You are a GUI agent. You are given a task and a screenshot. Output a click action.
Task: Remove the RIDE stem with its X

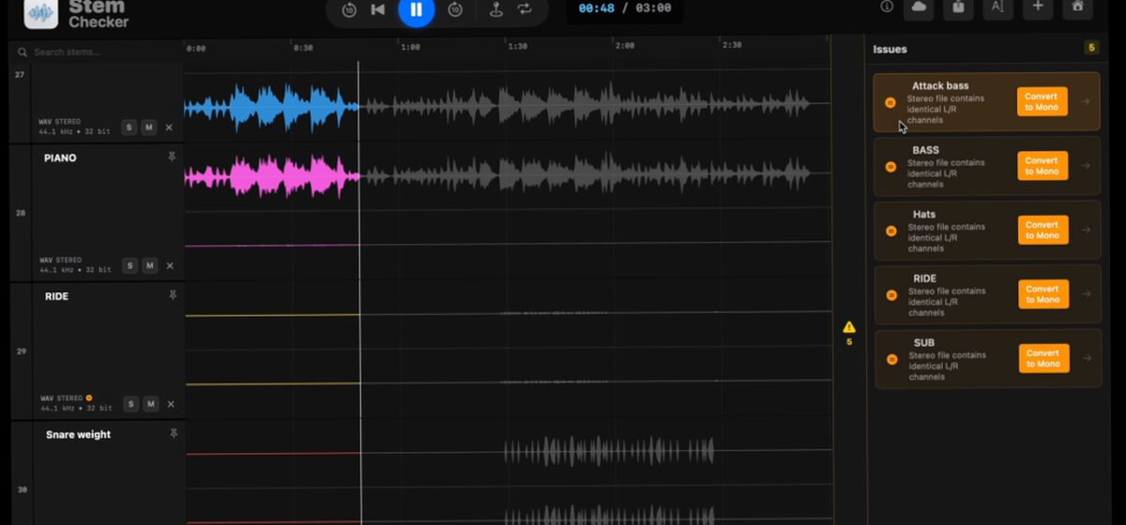(170, 404)
